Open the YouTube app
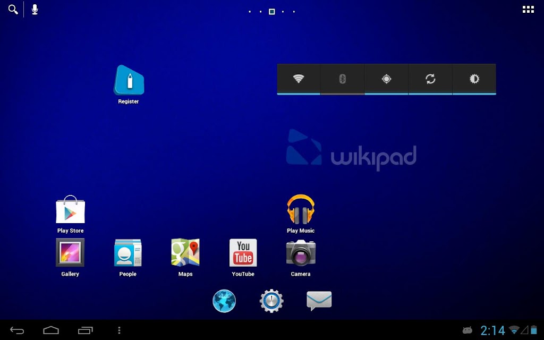544x340 pixels. [243, 258]
